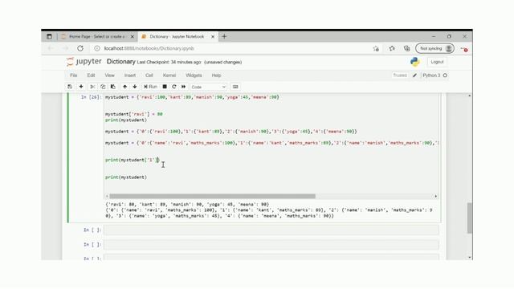Insert cell below with the plus icon

click(81, 87)
